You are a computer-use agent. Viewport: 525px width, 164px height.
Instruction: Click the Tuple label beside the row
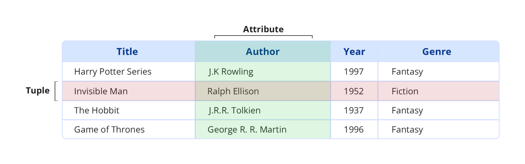tap(38, 91)
